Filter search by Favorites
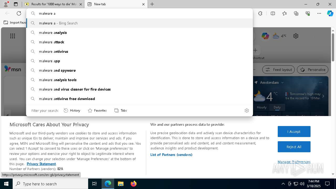The height and width of the screenshot is (189, 336). [x=97, y=111]
